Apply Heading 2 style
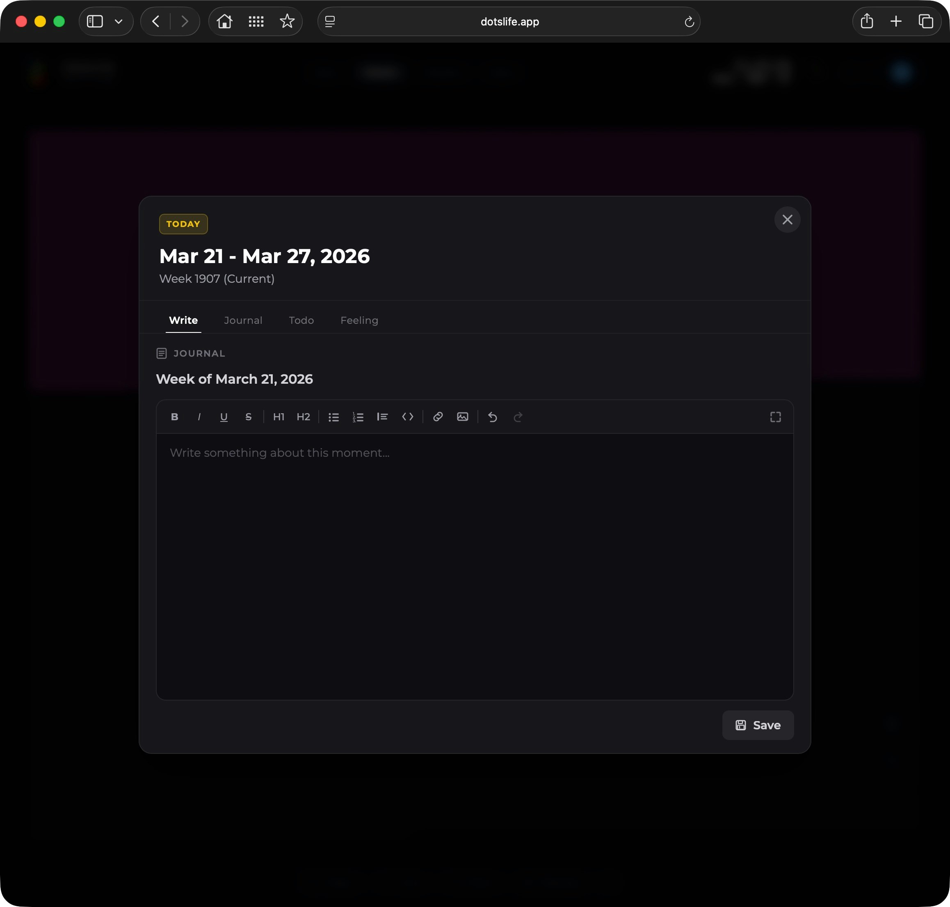Viewport: 950px width, 907px height. pos(304,417)
